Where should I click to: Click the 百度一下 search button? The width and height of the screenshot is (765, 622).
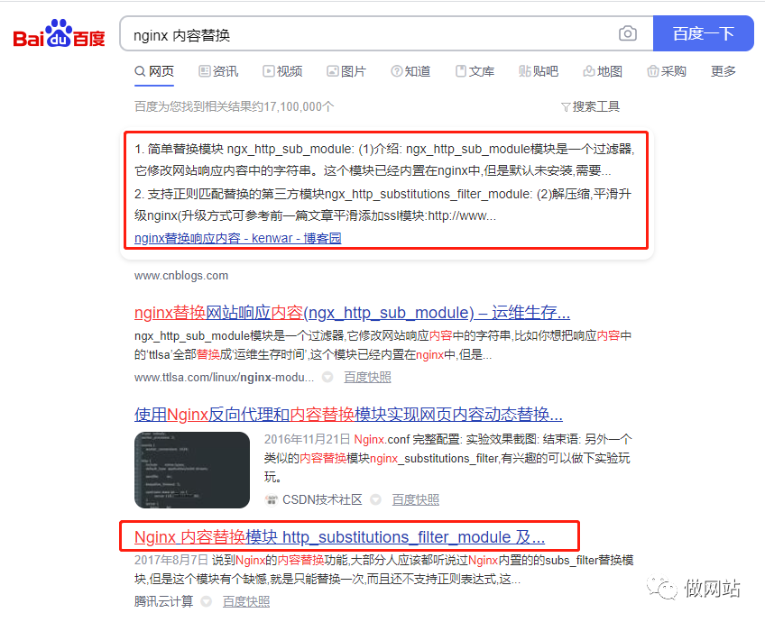pos(703,33)
